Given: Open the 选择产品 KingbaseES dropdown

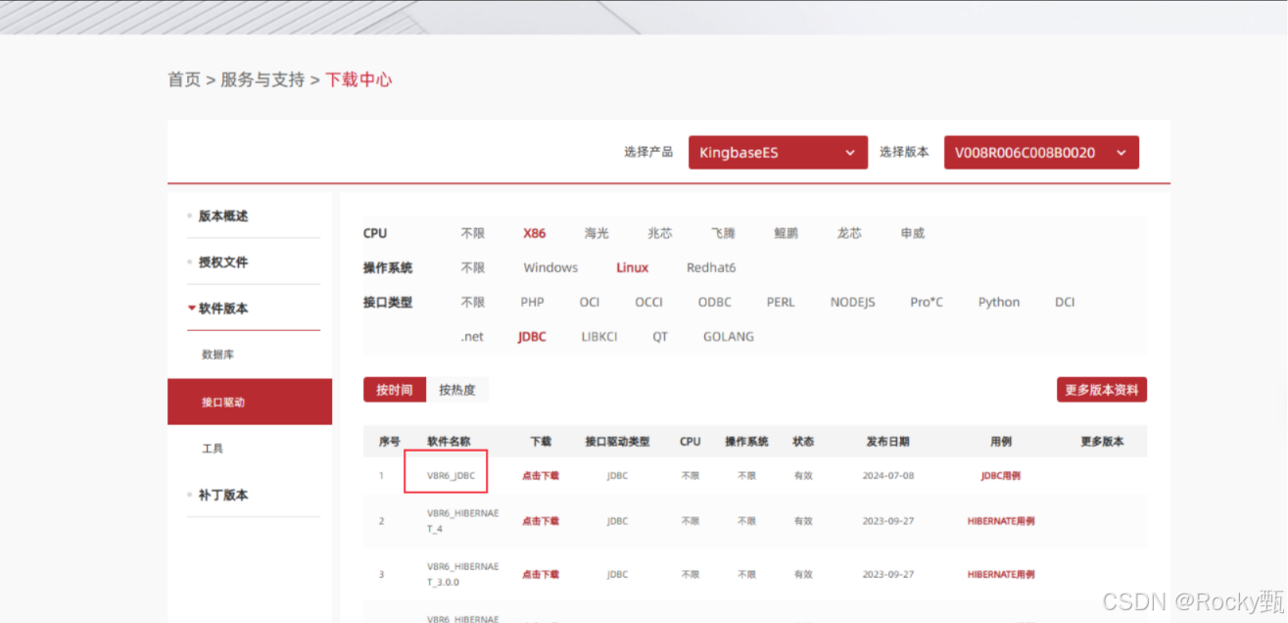Looking at the screenshot, I should coord(778,153).
